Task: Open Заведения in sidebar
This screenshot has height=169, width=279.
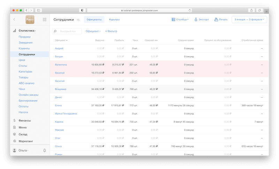Action: [x=25, y=43]
